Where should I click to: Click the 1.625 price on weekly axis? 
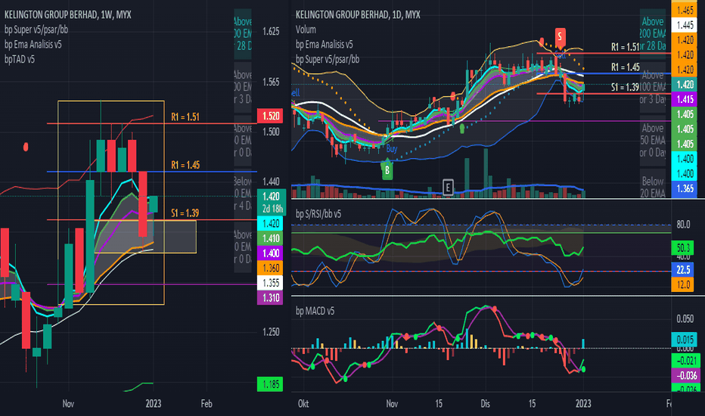tap(271, 32)
